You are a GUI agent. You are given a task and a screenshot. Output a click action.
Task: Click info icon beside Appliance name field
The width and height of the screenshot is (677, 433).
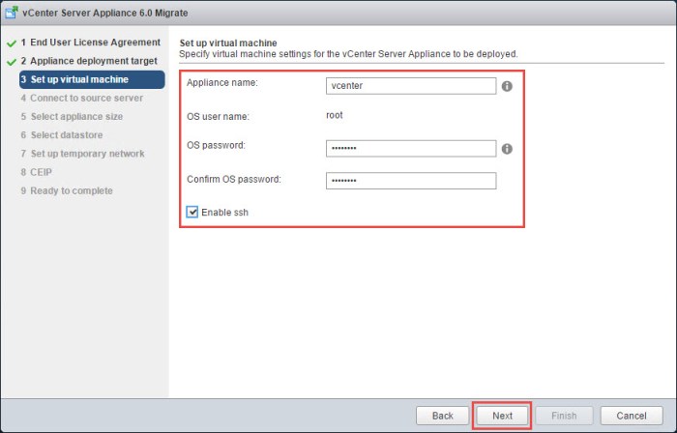[x=507, y=86]
